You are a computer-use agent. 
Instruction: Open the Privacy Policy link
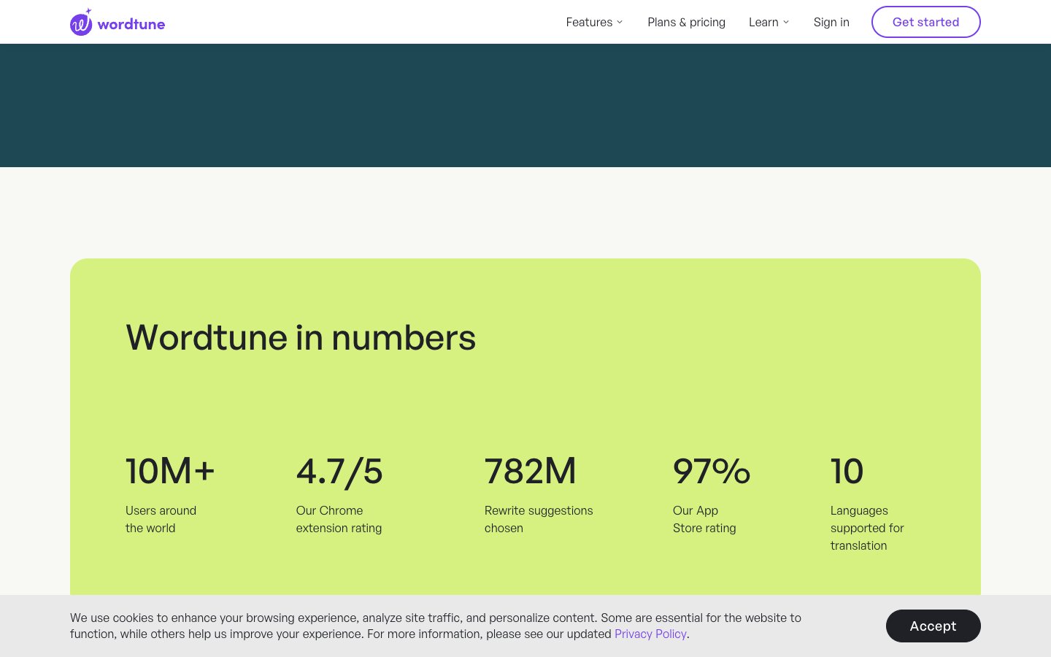[650, 634]
